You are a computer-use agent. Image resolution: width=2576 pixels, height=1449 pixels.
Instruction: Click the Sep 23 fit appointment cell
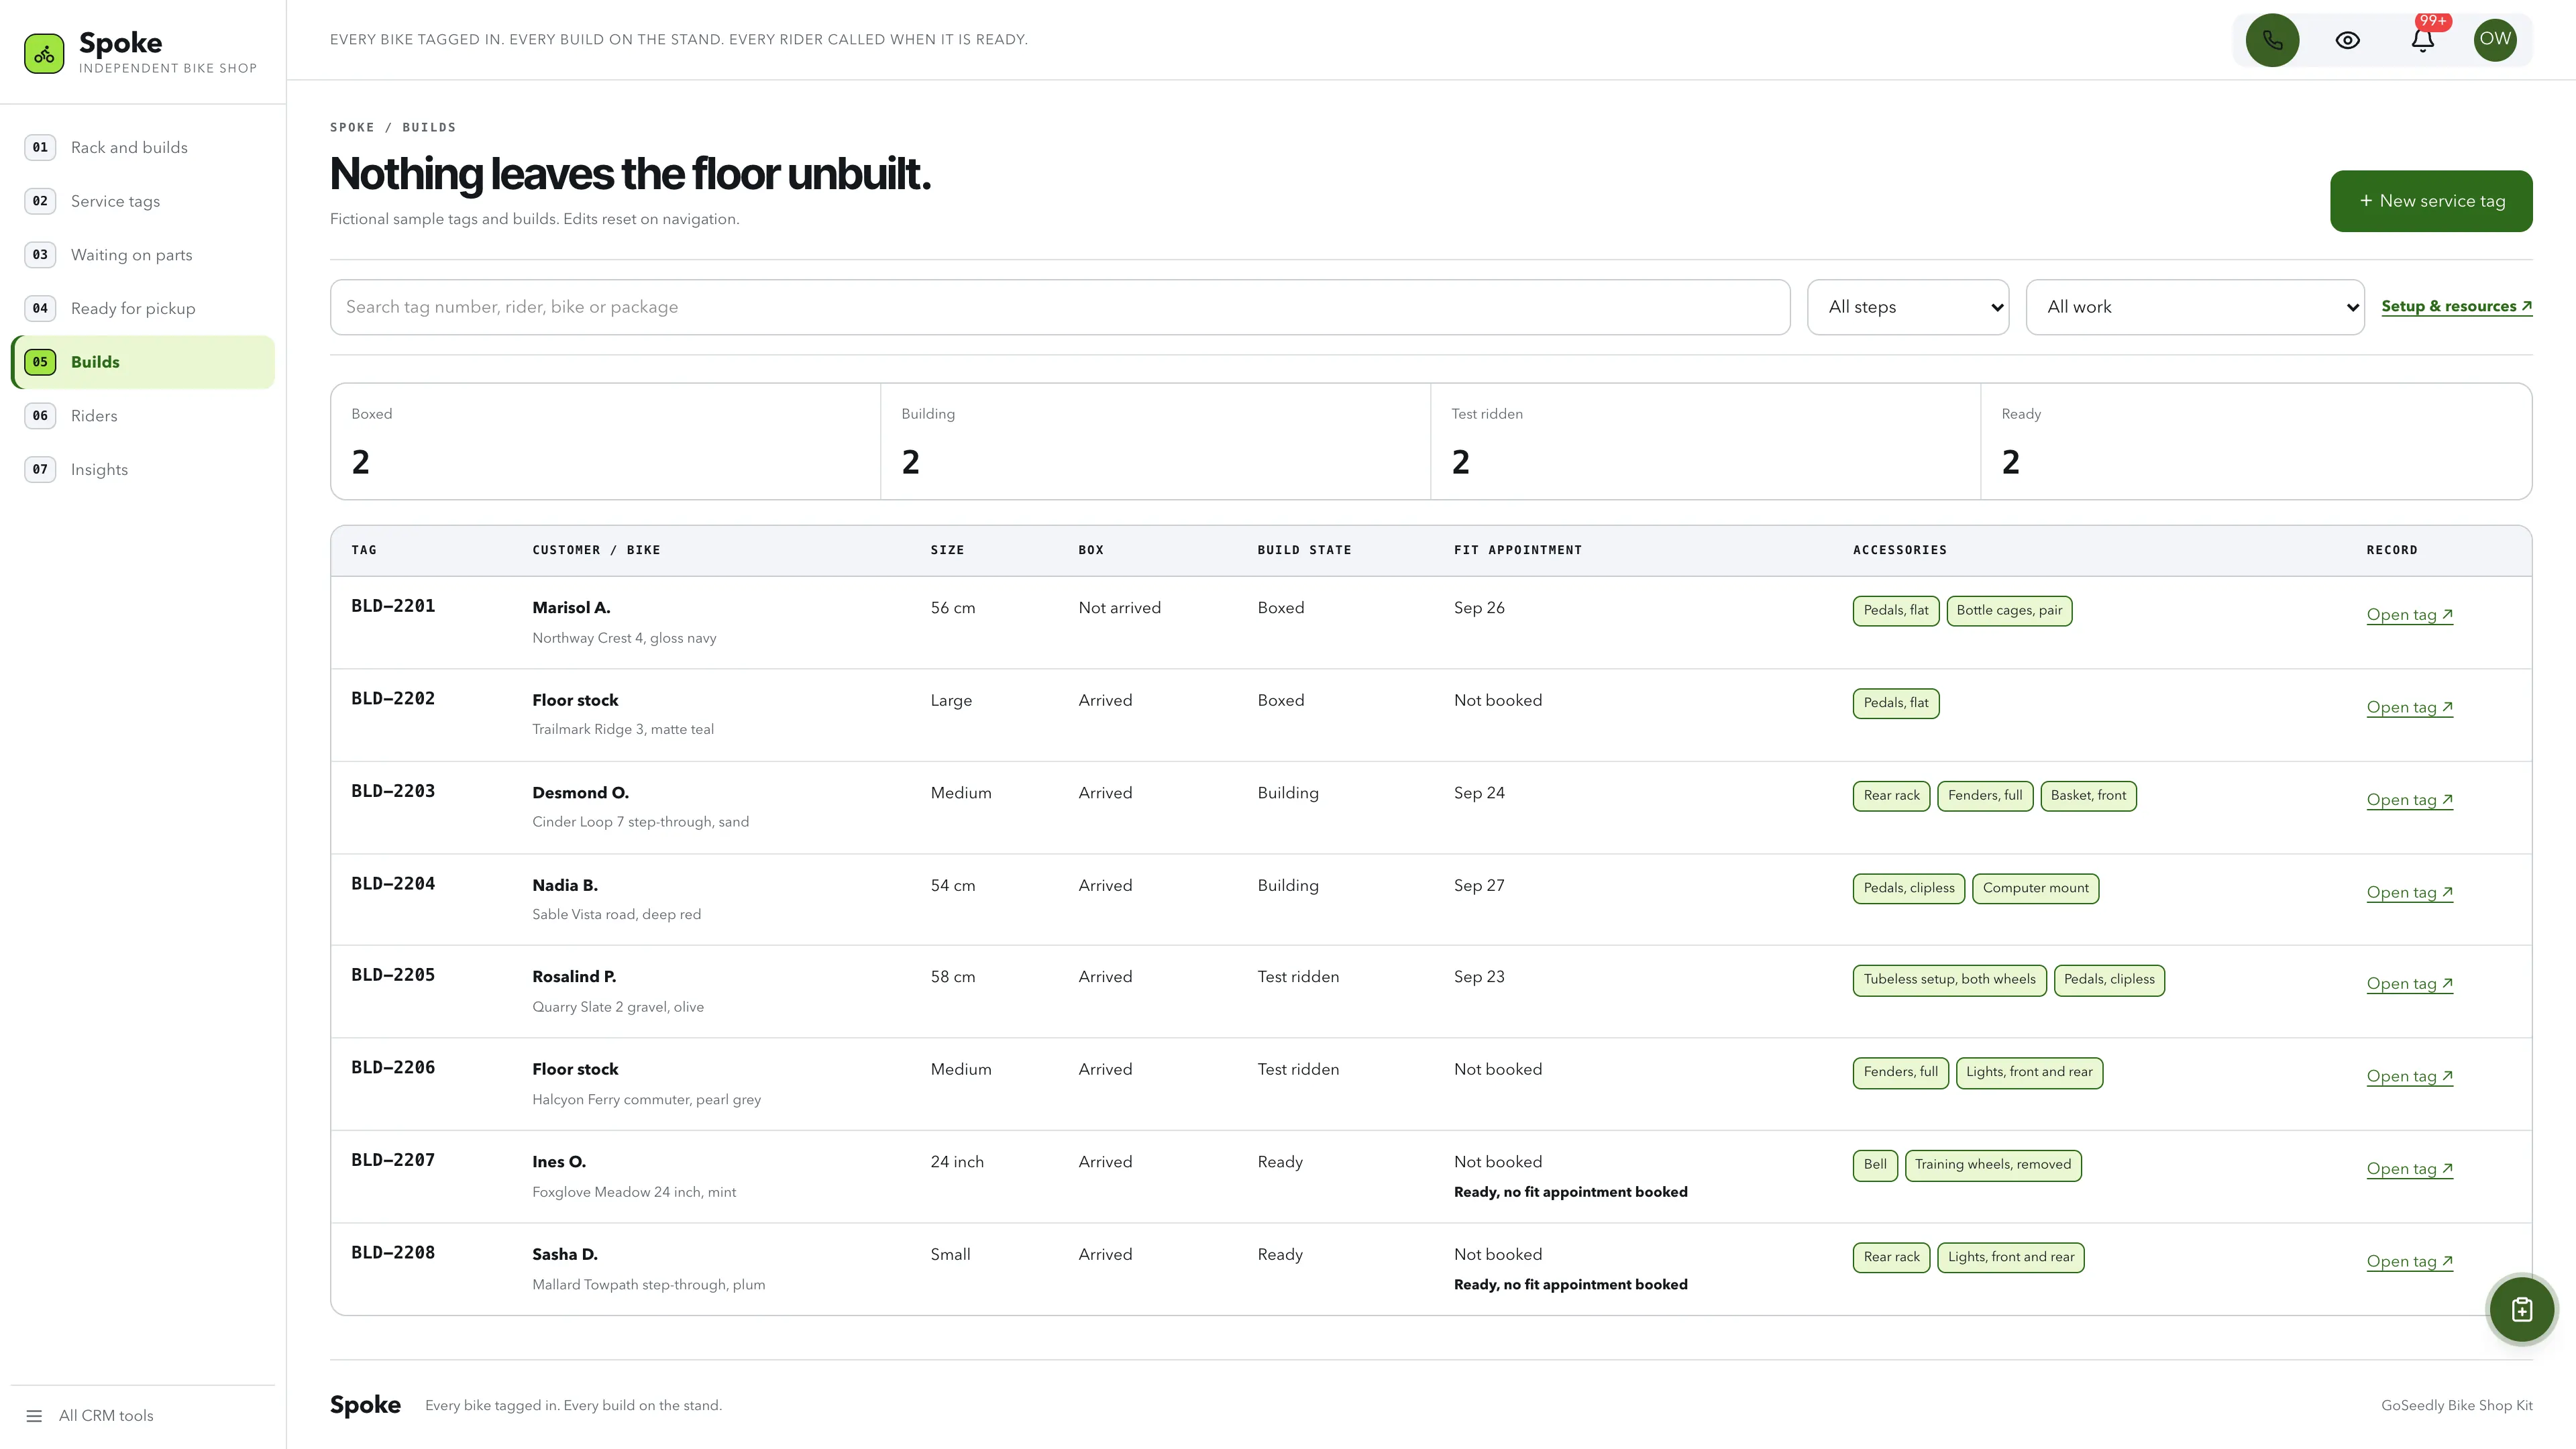[1479, 977]
